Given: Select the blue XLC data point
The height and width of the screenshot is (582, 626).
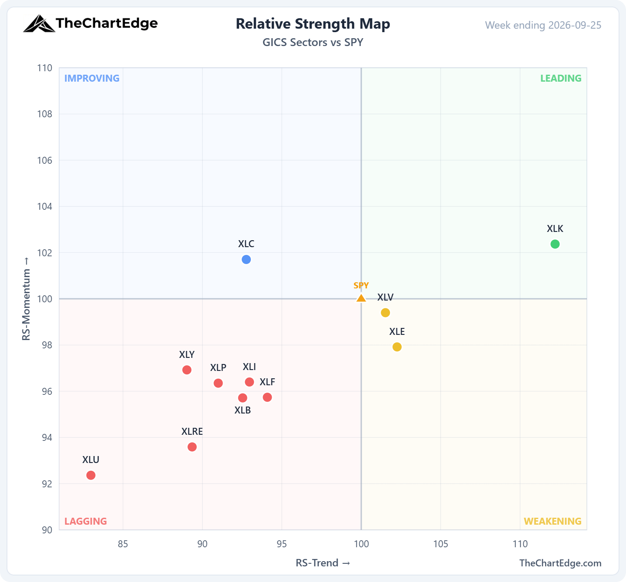Looking at the screenshot, I should [x=246, y=259].
